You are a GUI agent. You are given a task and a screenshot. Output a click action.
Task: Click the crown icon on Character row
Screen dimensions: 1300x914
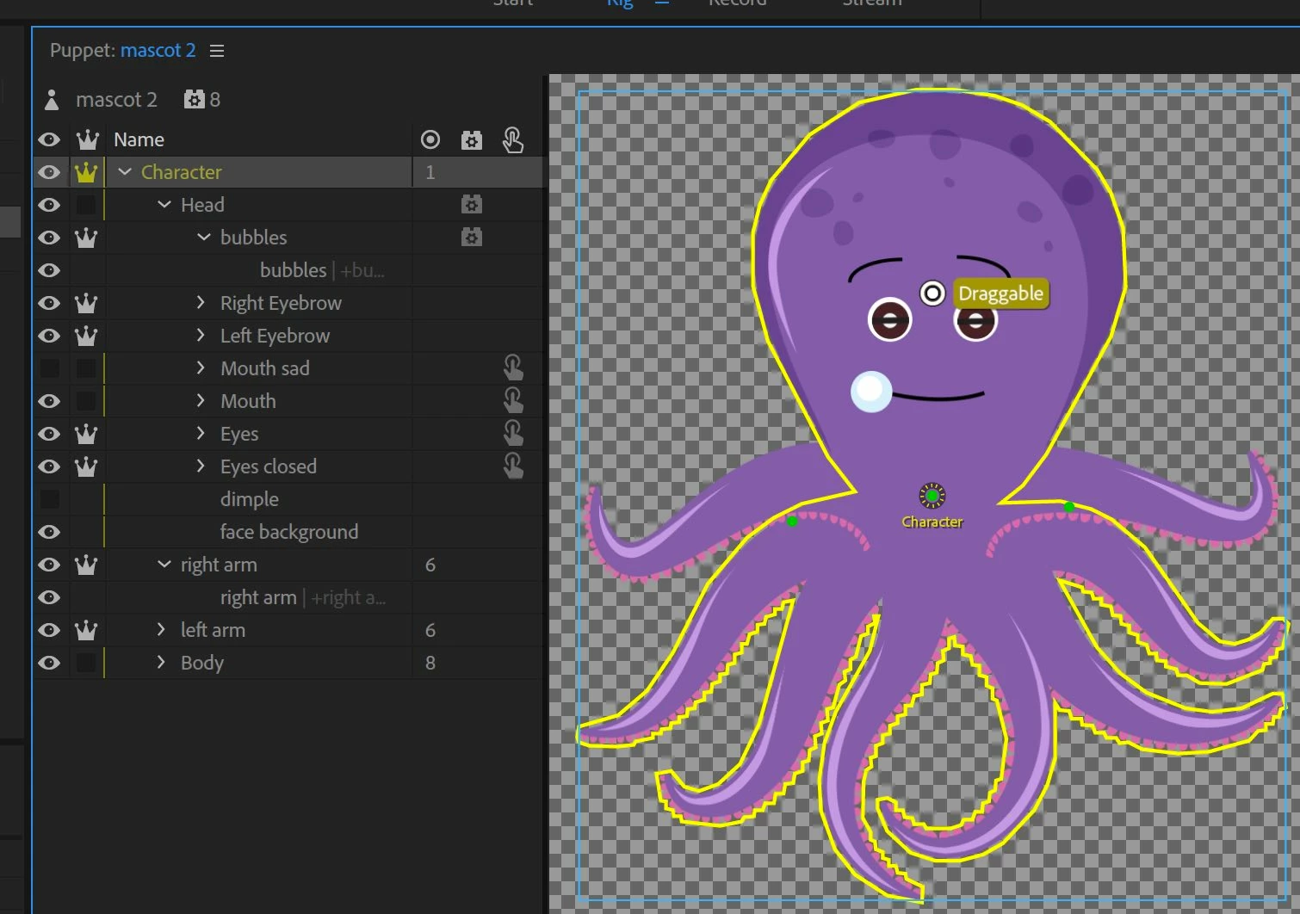[x=86, y=173]
